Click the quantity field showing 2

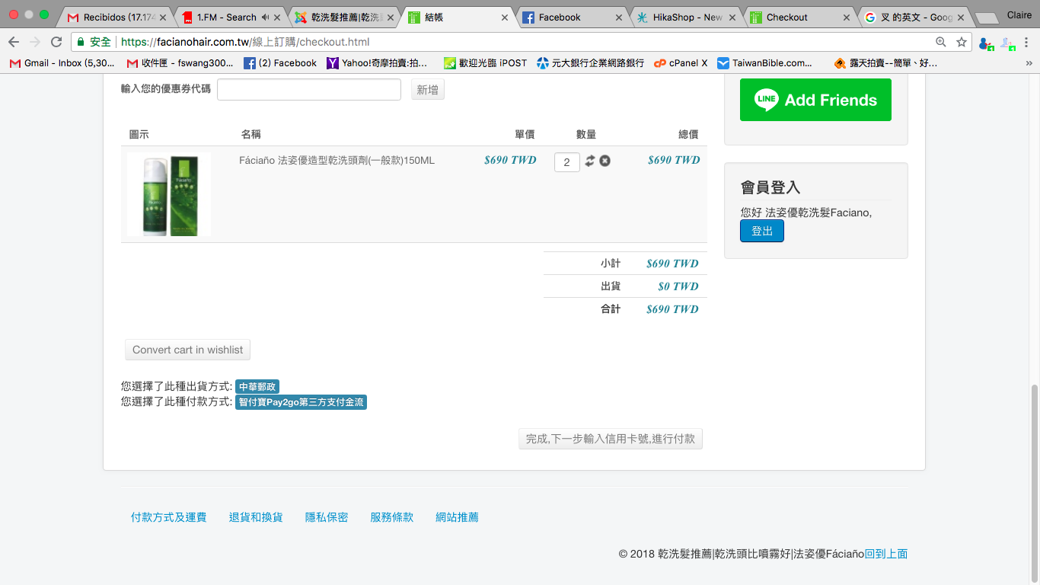(x=566, y=162)
